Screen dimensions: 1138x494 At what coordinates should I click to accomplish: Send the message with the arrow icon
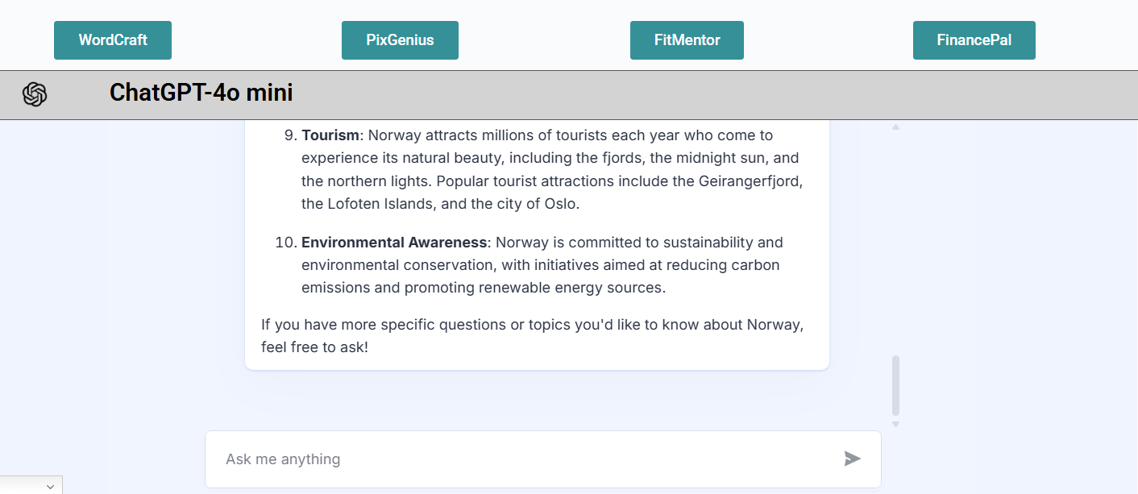coord(852,459)
